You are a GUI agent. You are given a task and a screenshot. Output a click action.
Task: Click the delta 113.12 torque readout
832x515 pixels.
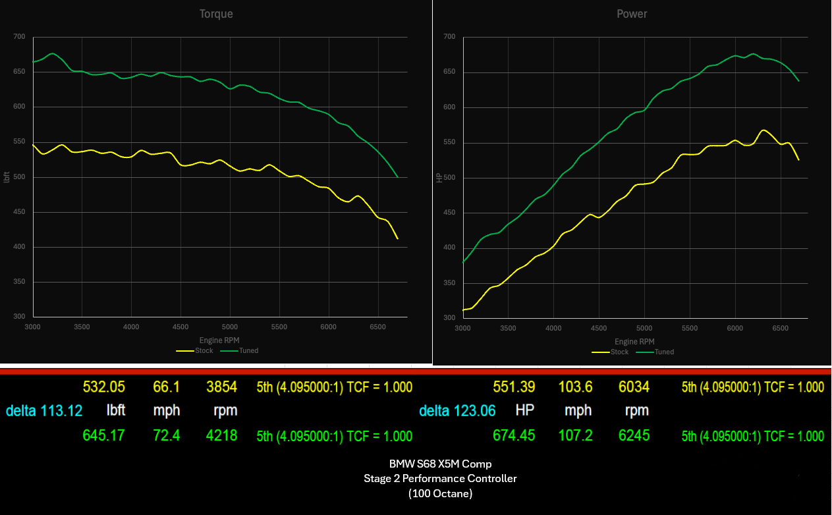click(44, 411)
